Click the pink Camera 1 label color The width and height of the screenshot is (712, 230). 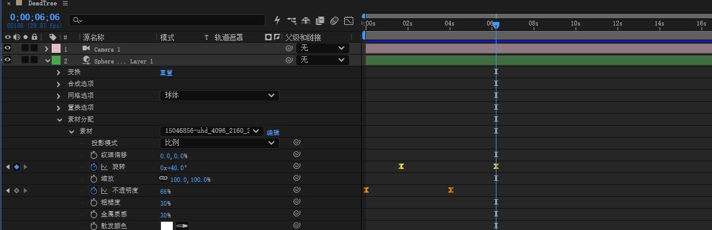[x=56, y=48]
